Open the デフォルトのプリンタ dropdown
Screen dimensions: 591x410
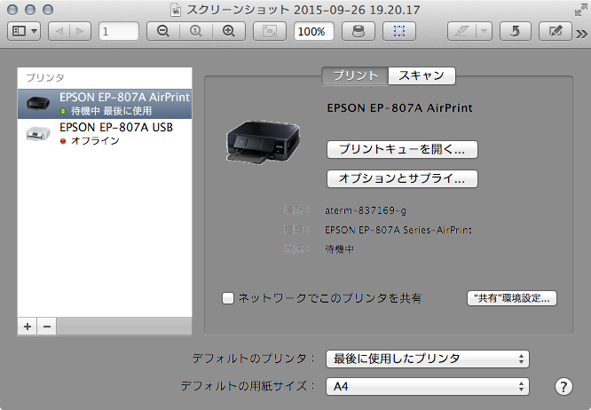click(428, 359)
